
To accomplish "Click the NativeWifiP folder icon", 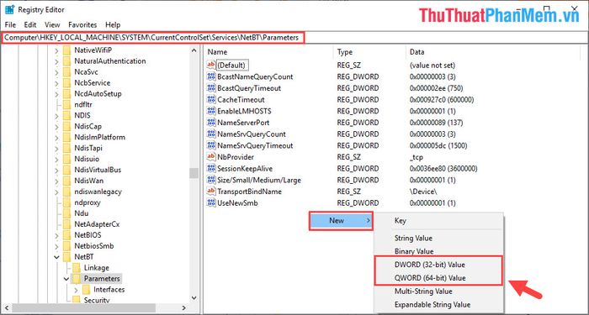I will pos(66,50).
